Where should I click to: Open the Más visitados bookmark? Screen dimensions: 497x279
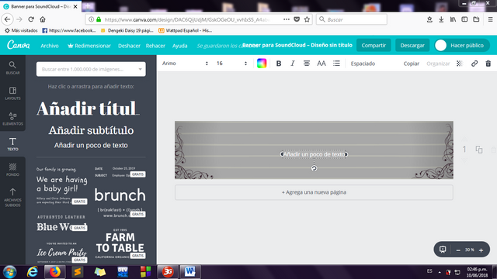pos(21,30)
